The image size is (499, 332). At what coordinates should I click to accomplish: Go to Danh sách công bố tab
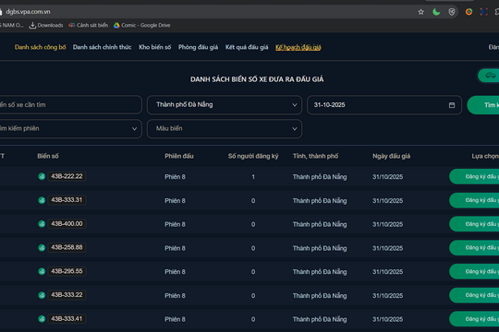coord(40,47)
